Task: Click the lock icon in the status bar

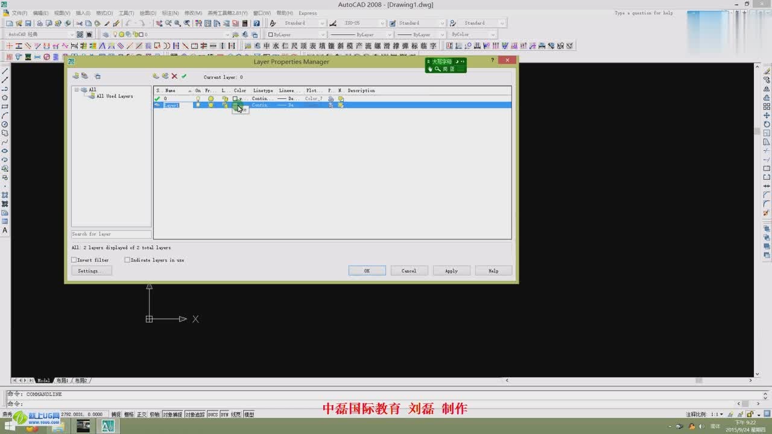Action: (749, 414)
